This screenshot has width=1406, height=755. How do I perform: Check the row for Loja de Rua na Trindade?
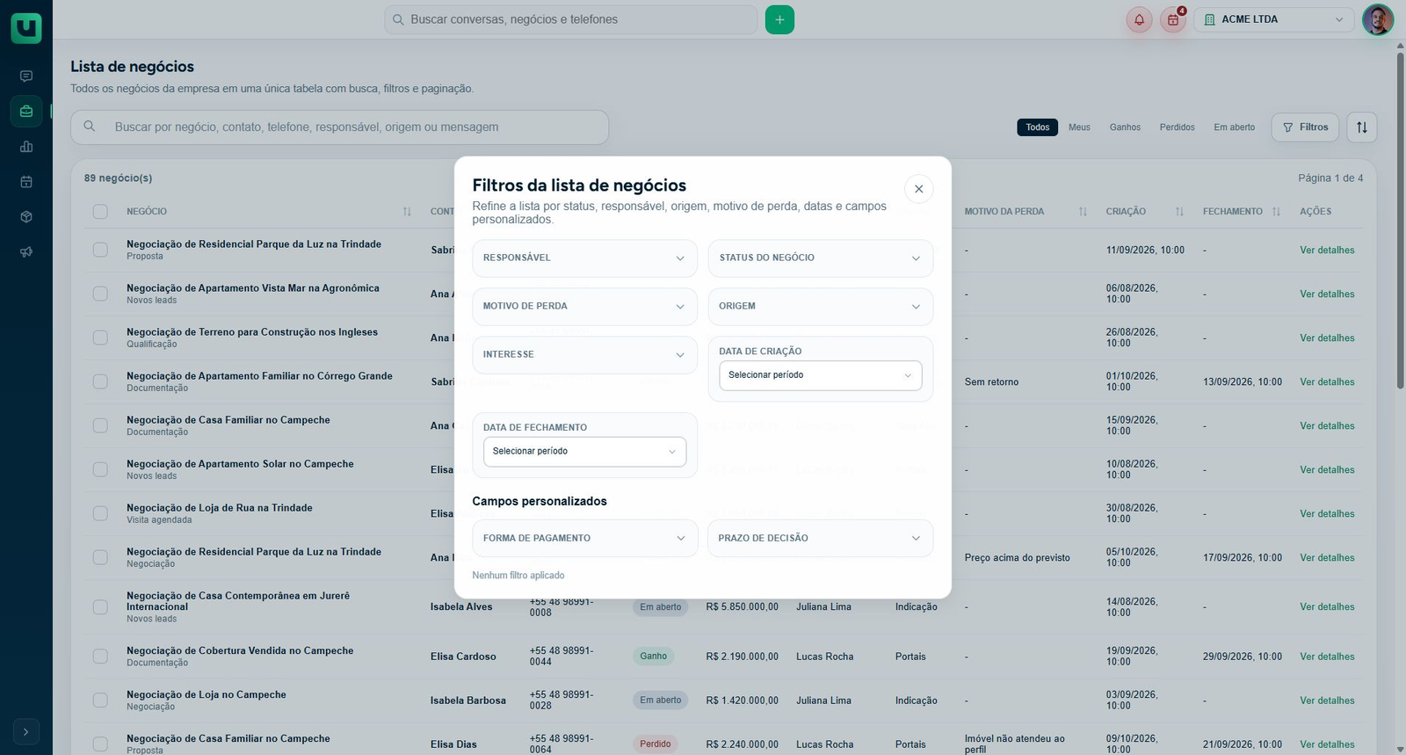pyautogui.click(x=100, y=513)
